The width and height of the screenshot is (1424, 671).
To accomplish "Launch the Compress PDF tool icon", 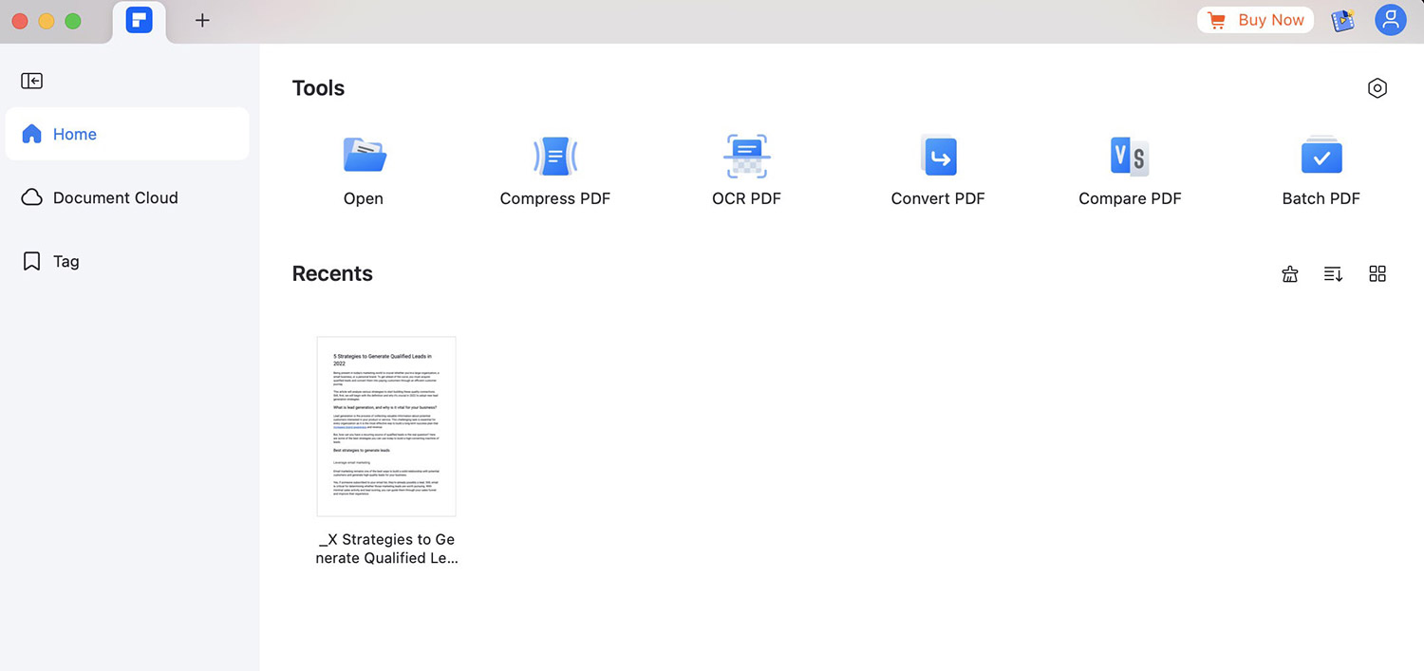I will [555, 156].
